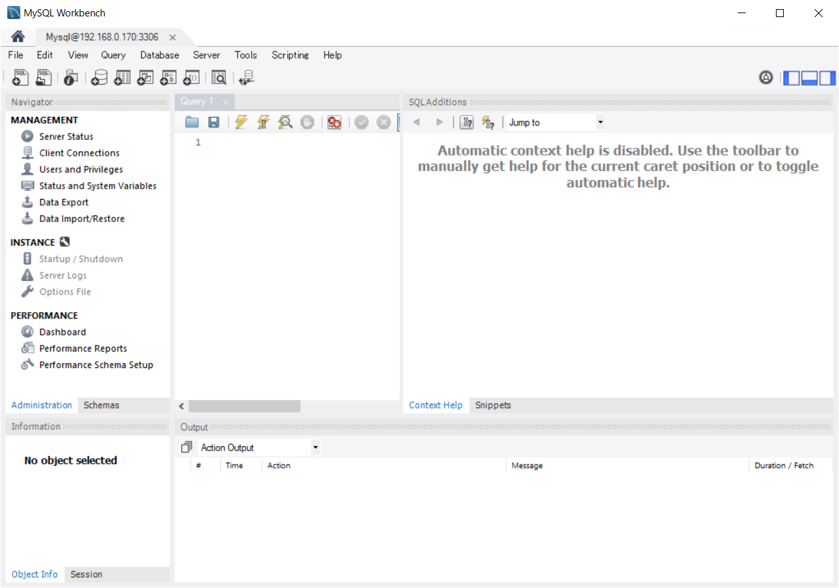Close the Mysql@192.168.0.170:3306 connection tab
The image size is (839, 588).
click(x=172, y=37)
